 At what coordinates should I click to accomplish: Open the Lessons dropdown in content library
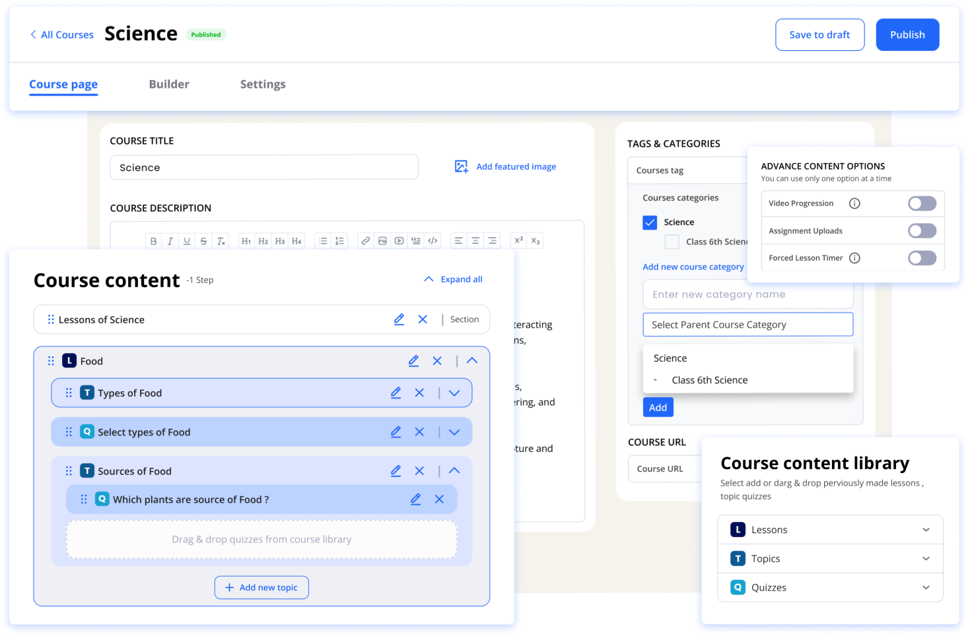tap(927, 529)
